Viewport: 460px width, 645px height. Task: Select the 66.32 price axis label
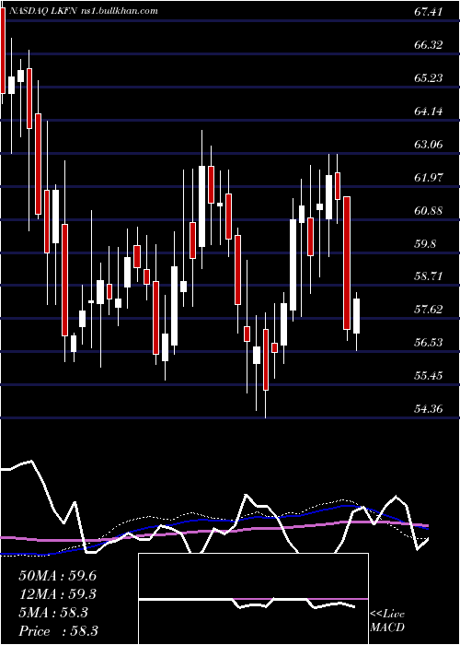[428, 45]
